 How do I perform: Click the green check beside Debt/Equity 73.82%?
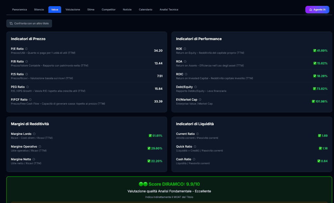pos(314,89)
